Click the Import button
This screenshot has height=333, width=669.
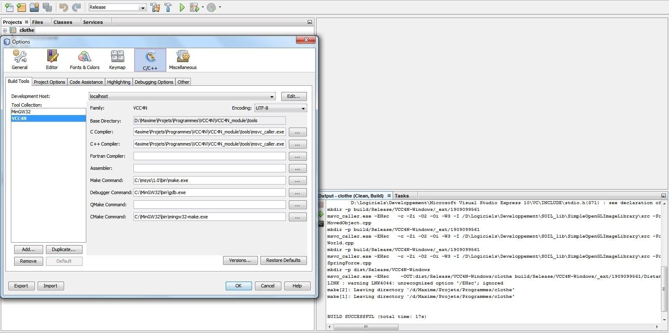point(50,286)
